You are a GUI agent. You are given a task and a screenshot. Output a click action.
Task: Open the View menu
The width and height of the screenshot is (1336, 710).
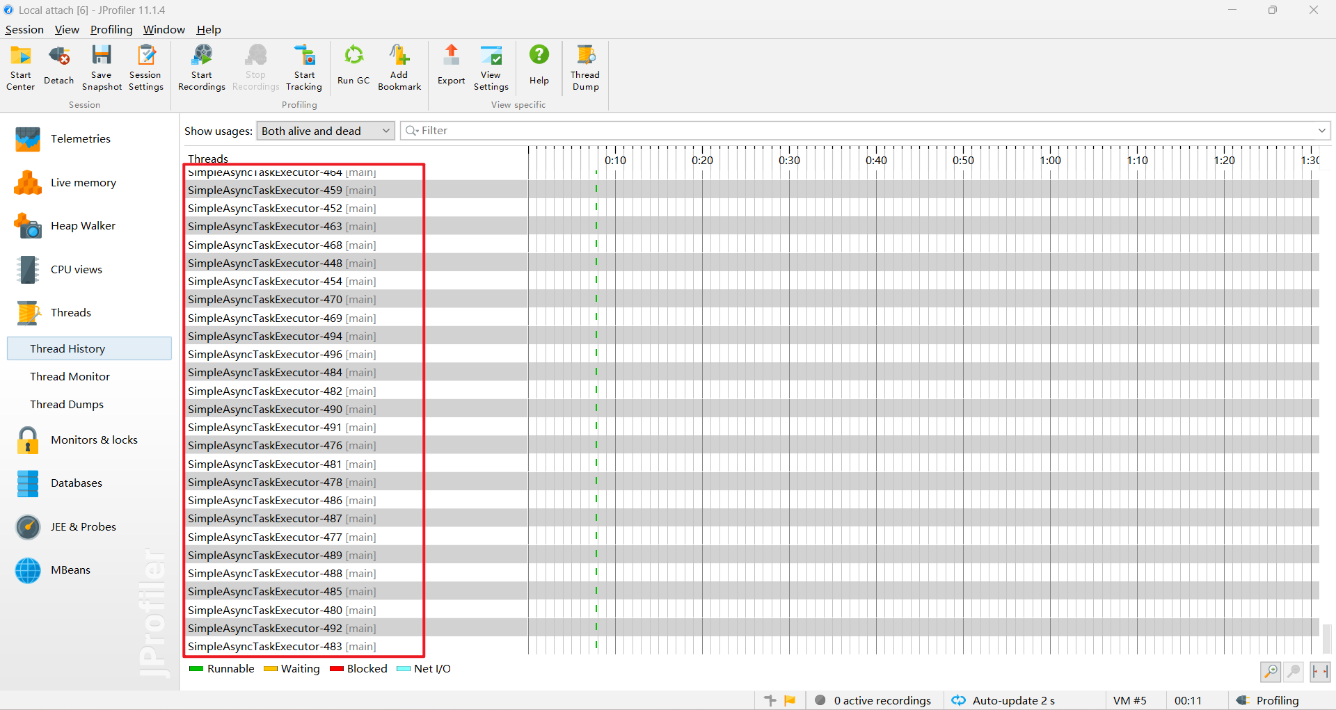(67, 29)
